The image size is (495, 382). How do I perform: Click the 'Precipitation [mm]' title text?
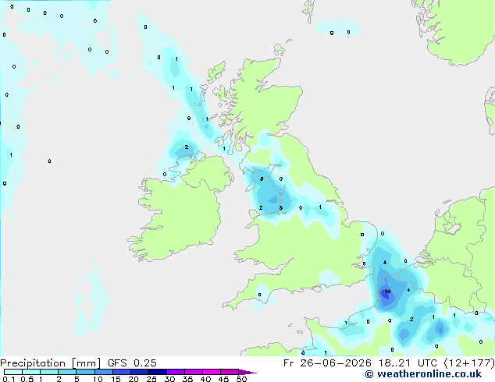click(51, 363)
